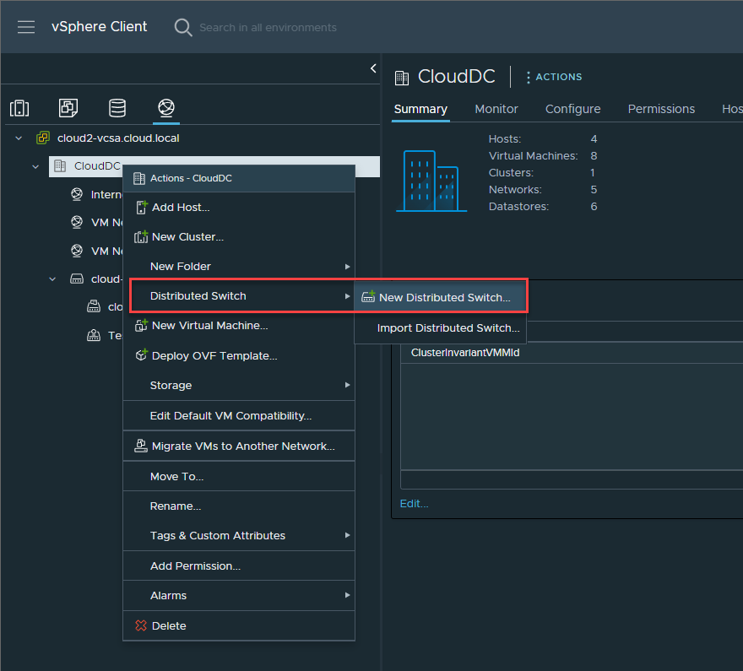Focus the Search in all environments field
The image size is (743, 671).
pyautogui.click(x=268, y=28)
